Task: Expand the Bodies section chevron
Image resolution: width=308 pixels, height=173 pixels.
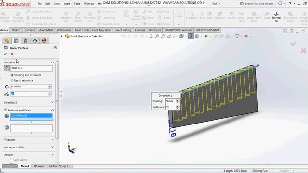Action: pyautogui.click(x=52, y=139)
